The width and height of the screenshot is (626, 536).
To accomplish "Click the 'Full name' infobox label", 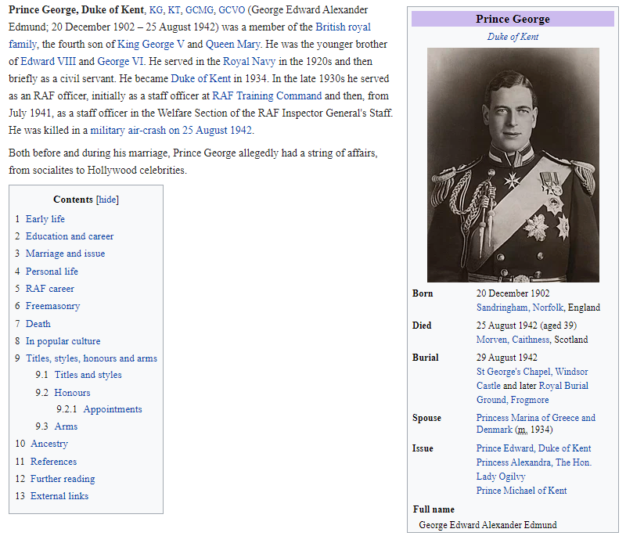I will click(434, 509).
